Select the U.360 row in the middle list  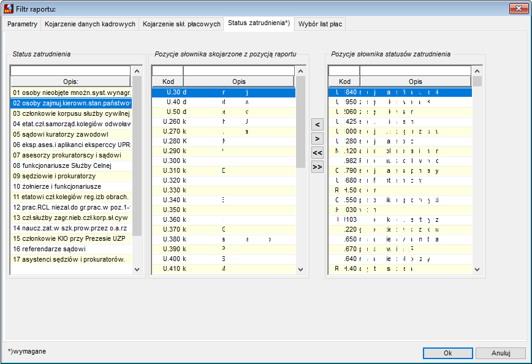coord(224,219)
